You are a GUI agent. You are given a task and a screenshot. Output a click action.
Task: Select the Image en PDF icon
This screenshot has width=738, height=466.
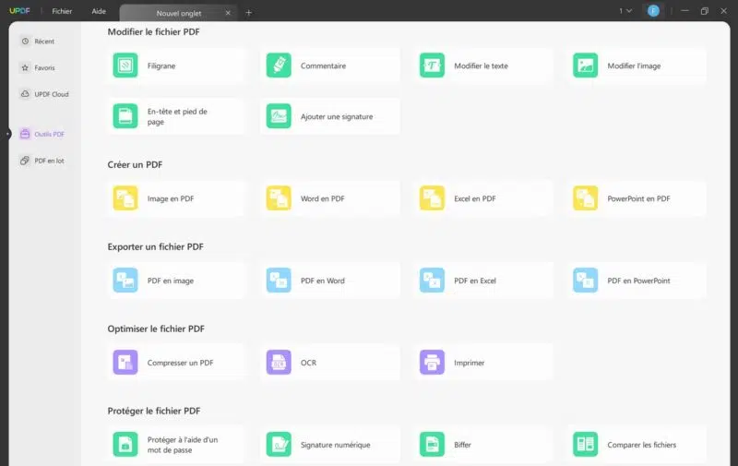click(x=125, y=198)
